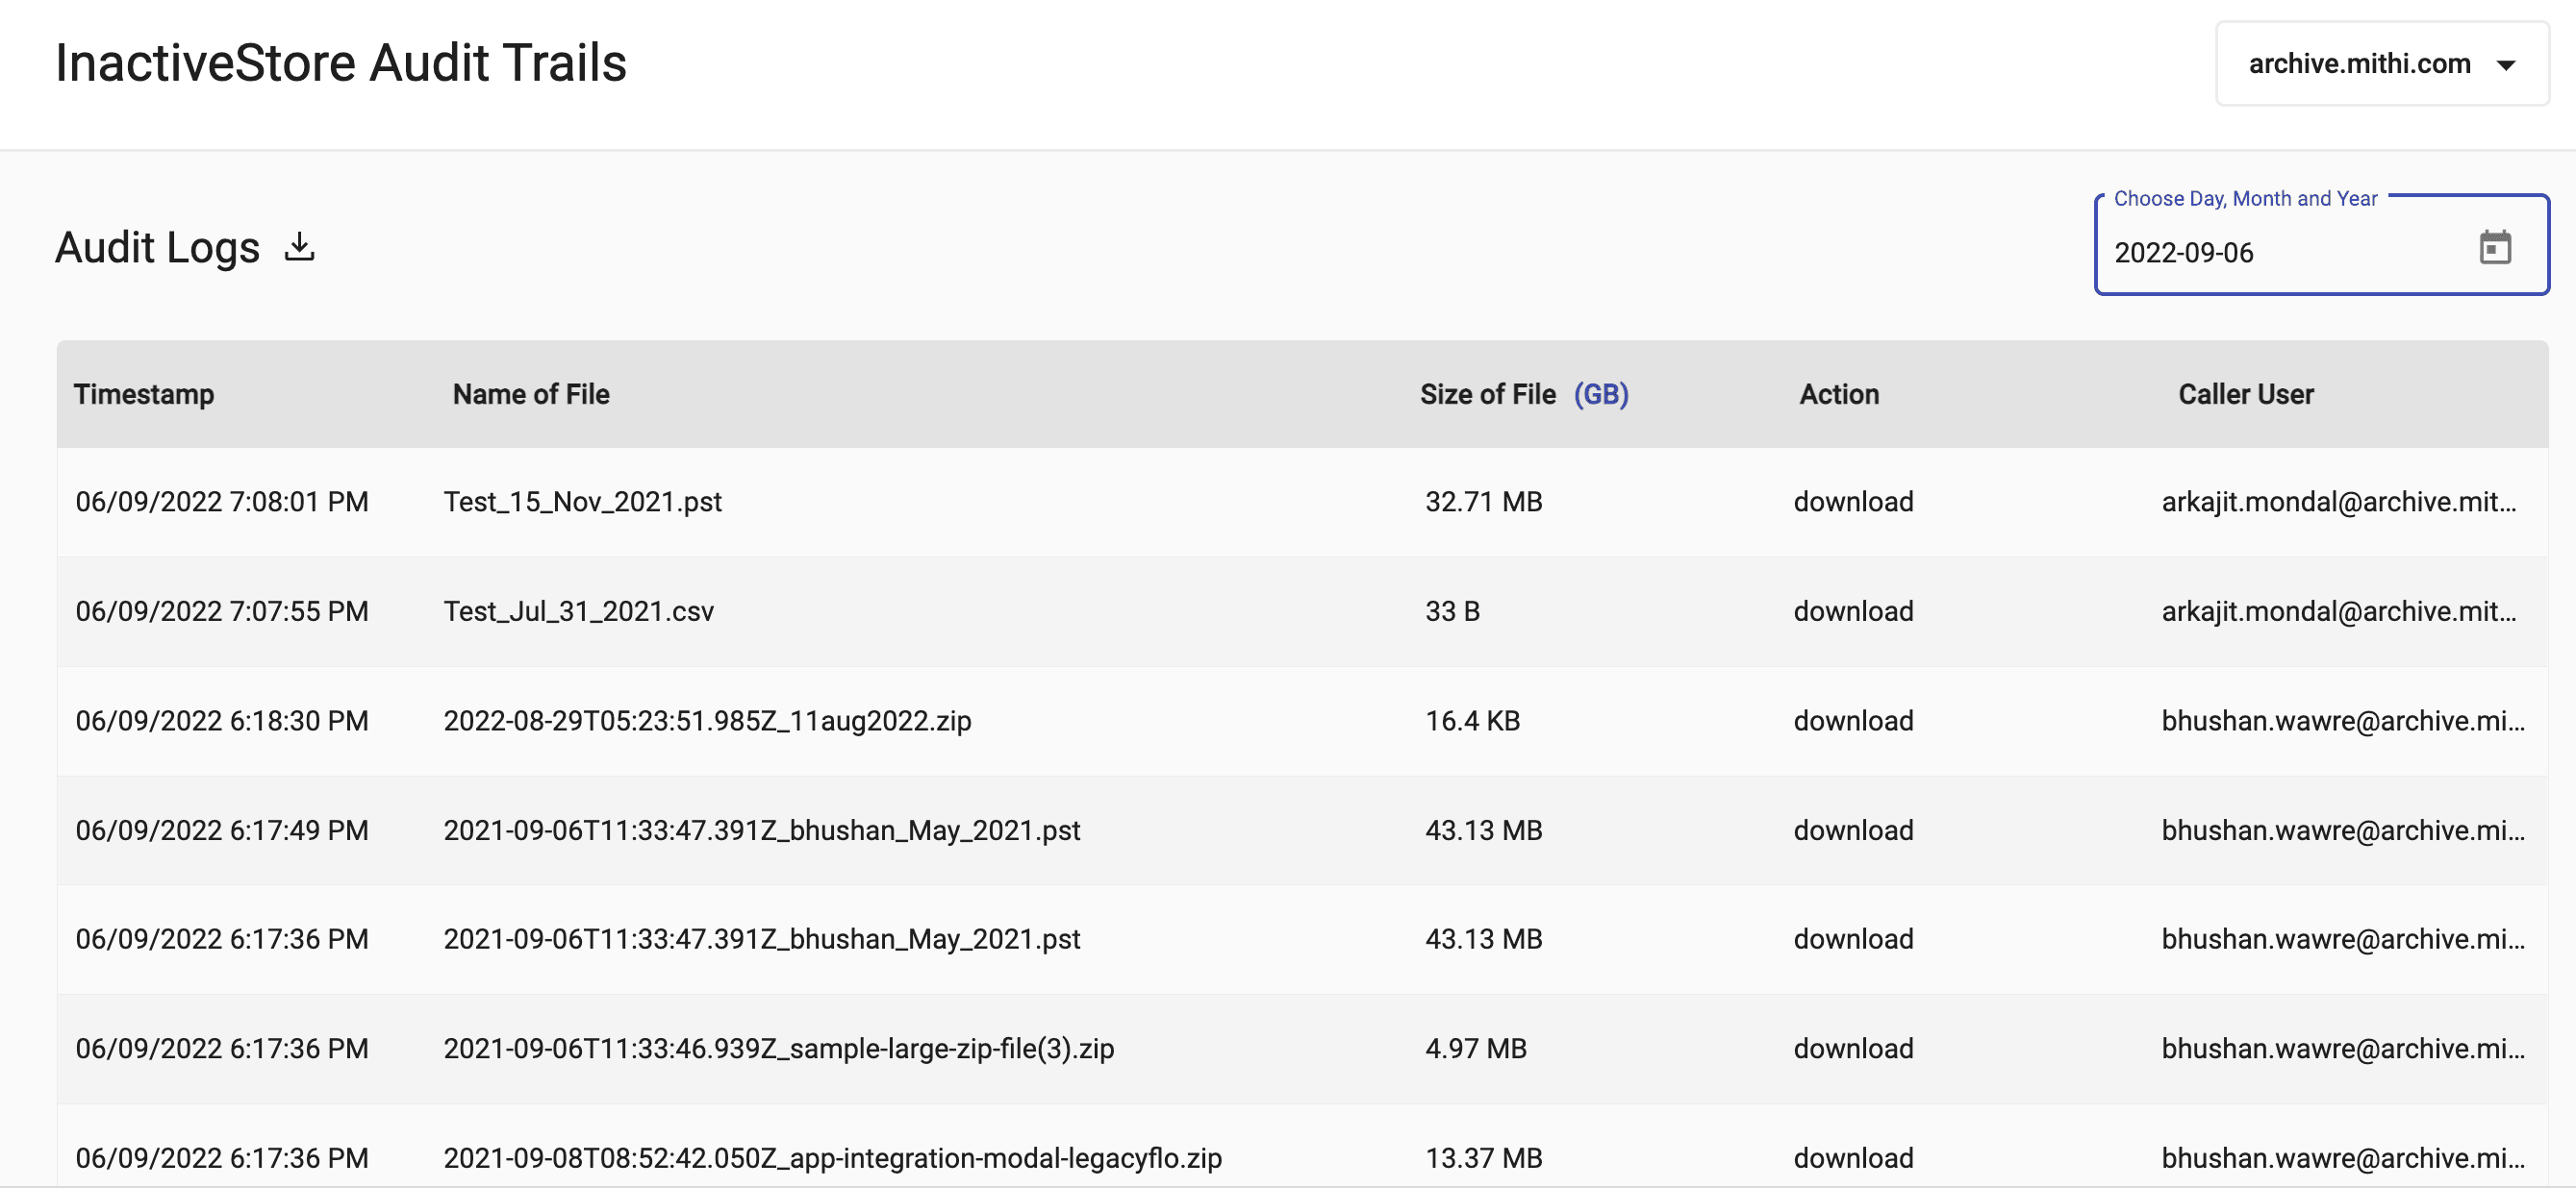Screen dimensions: 2576x1188
Task: Toggle the (GB) size unit link
Action: (x=1600, y=394)
